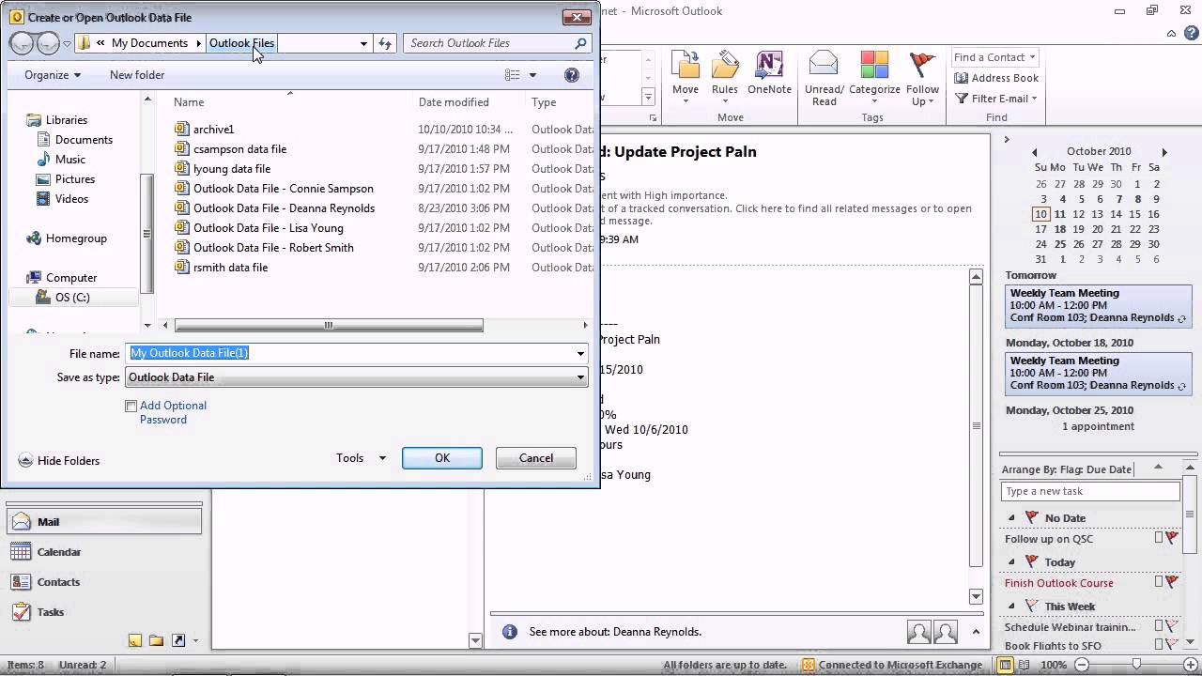Click the Categorize colored squares icon

pyautogui.click(x=874, y=65)
